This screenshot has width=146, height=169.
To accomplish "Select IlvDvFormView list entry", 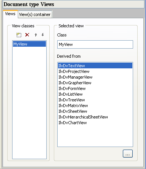I will 95,88.
